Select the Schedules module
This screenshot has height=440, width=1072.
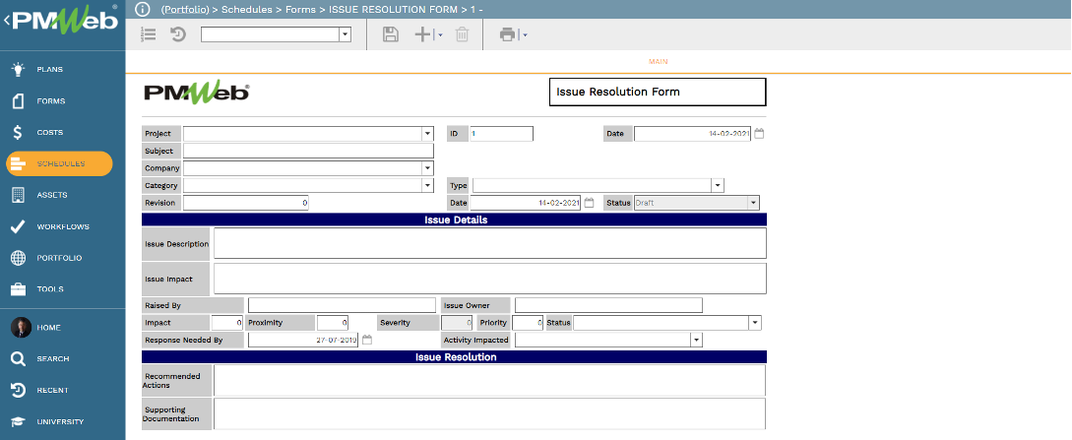coord(59,164)
